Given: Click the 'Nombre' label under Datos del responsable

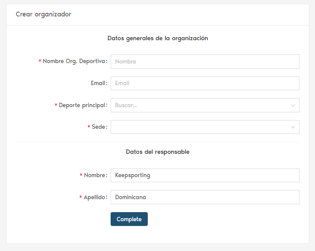Looking at the screenshot, I should point(95,175).
